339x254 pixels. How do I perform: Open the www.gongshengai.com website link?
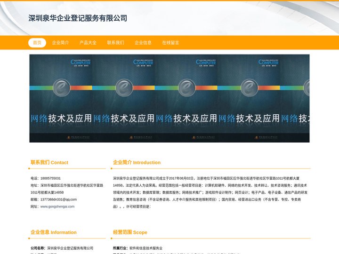coord(57,206)
